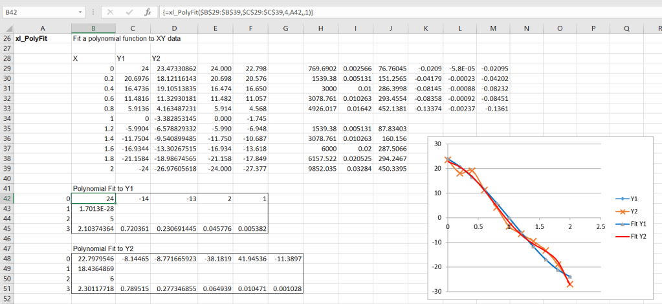This screenshot has width=662, height=304.
Task: Click the Fit Y2 legend entry in chart
Action: pyautogui.click(x=630, y=237)
